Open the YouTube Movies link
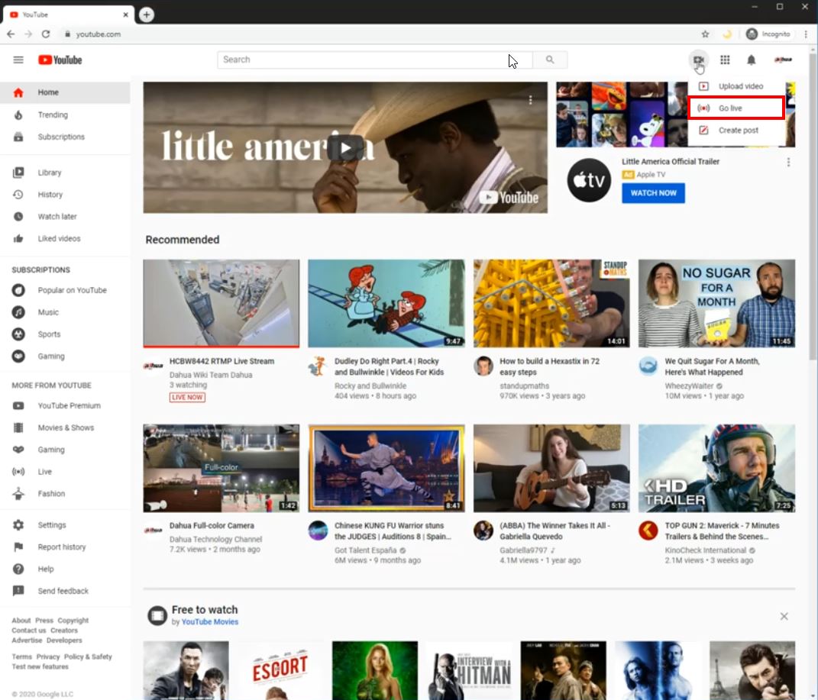818x700 pixels. pos(209,622)
